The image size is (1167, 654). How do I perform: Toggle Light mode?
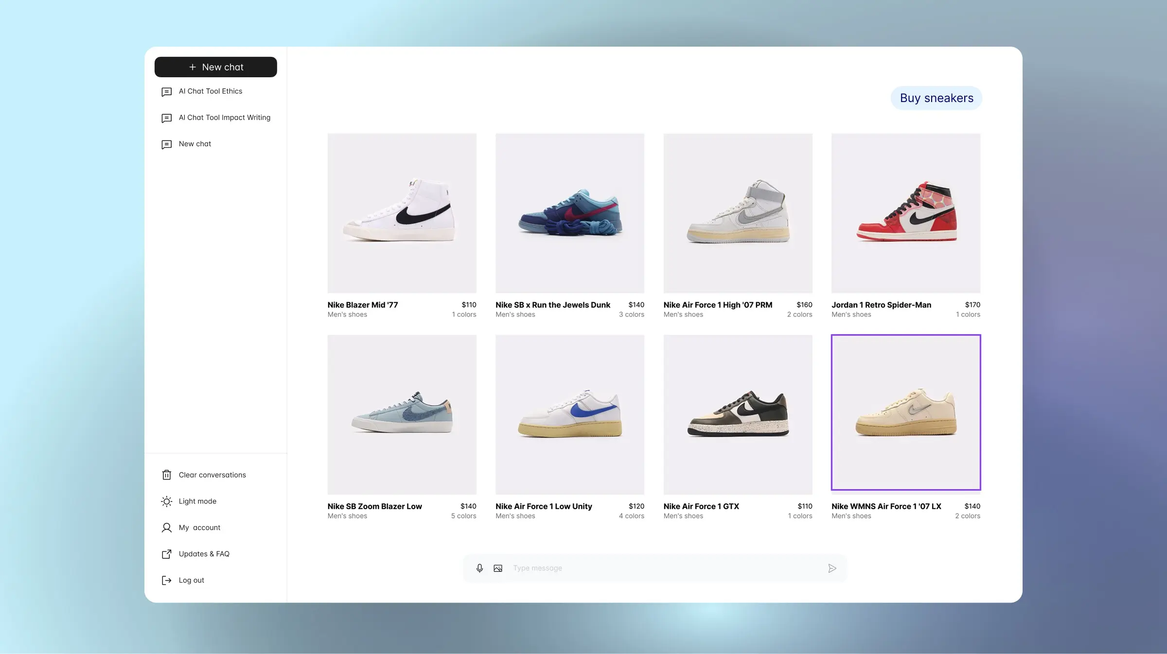(x=197, y=501)
